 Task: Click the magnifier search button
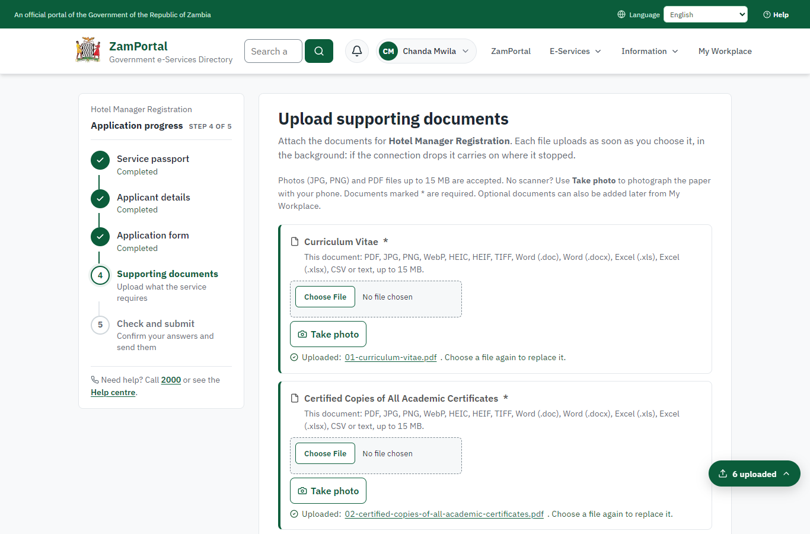tap(319, 51)
